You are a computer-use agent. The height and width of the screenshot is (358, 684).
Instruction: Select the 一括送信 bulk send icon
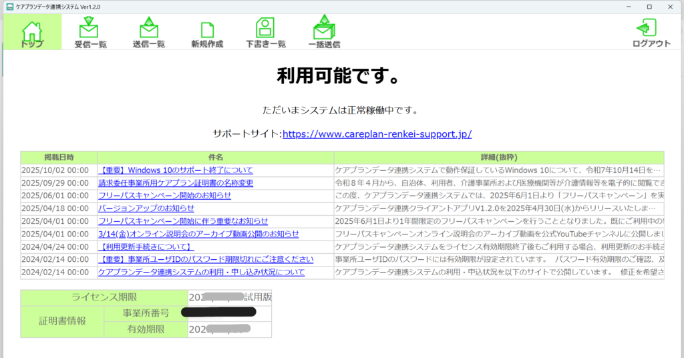(324, 31)
